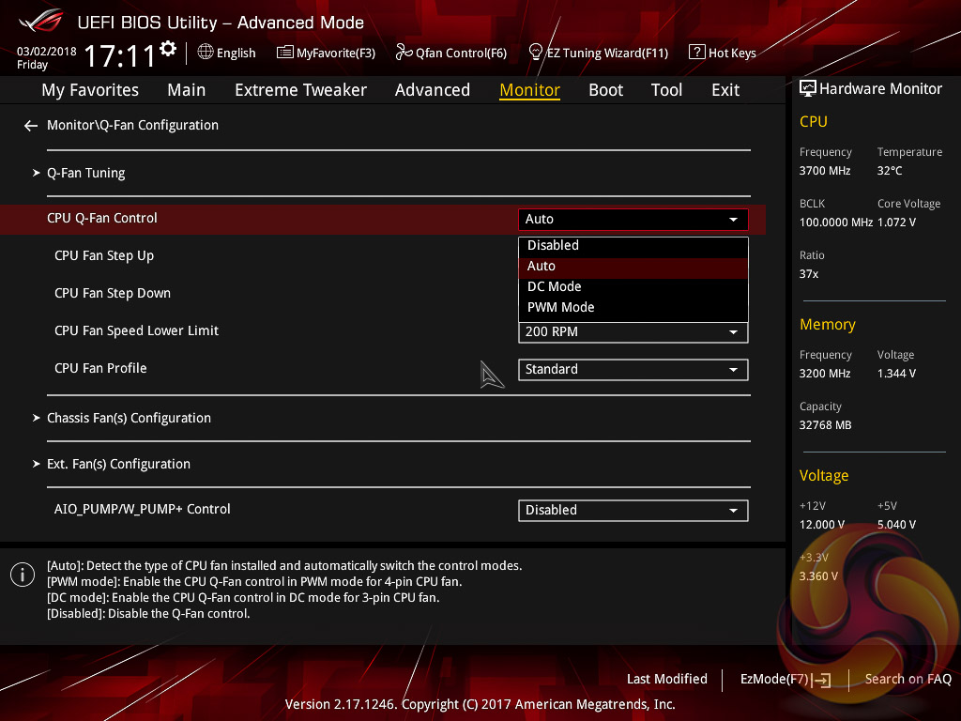The height and width of the screenshot is (721, 961).
Task: Switch to the Extreme Tweaker tab
Action: point(300,90)
